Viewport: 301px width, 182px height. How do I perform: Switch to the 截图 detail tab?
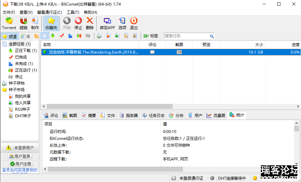(70, 115)
